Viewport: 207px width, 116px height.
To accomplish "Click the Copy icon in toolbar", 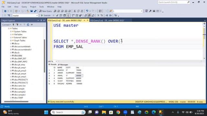I will coord(78,11).
